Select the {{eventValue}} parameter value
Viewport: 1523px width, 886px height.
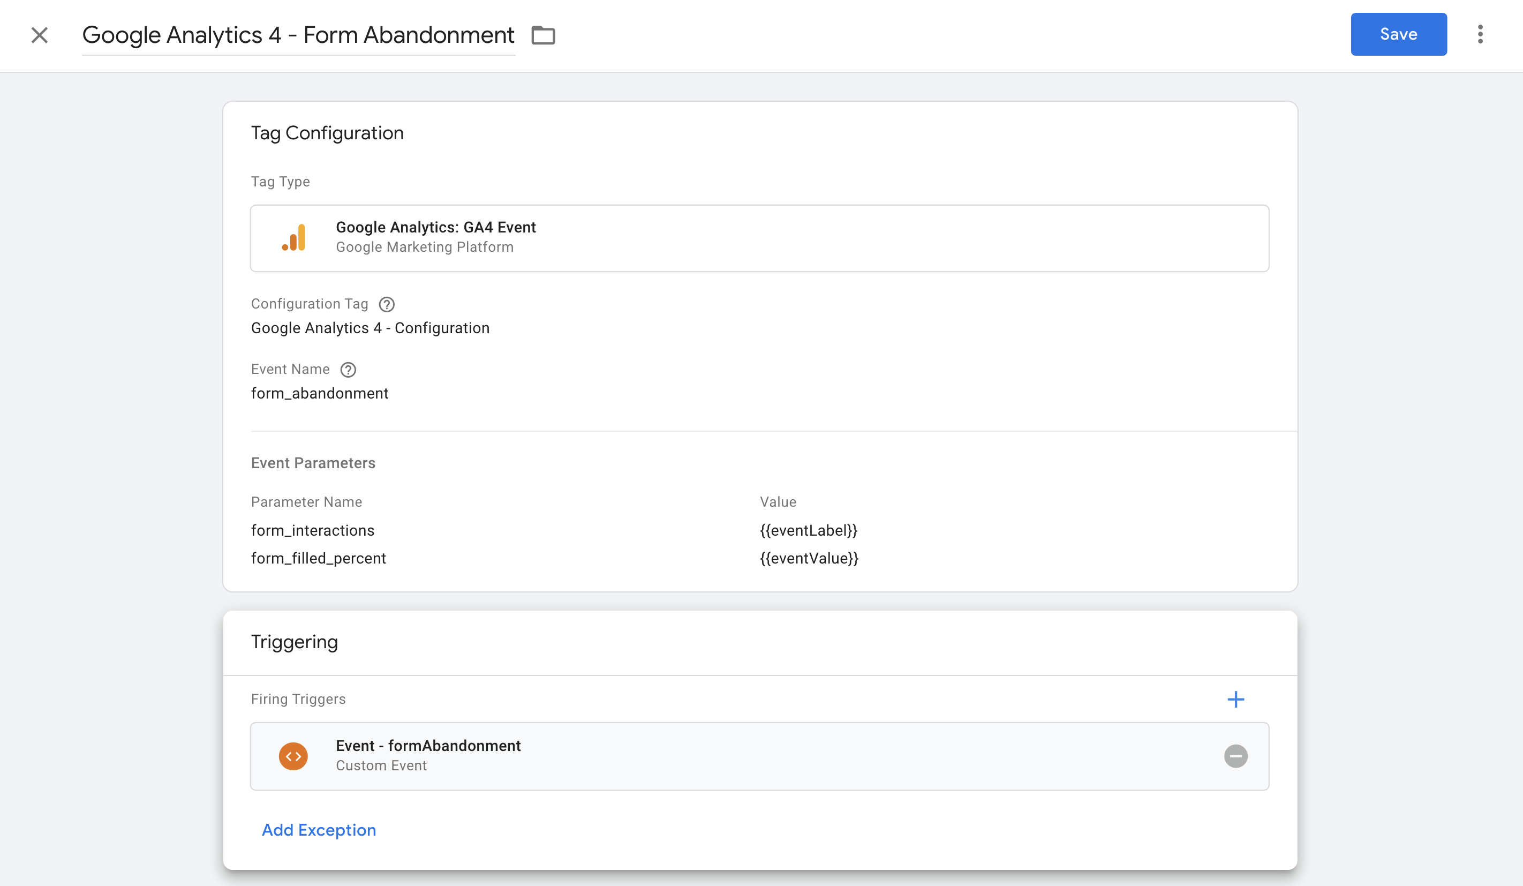tap(809, 558)
